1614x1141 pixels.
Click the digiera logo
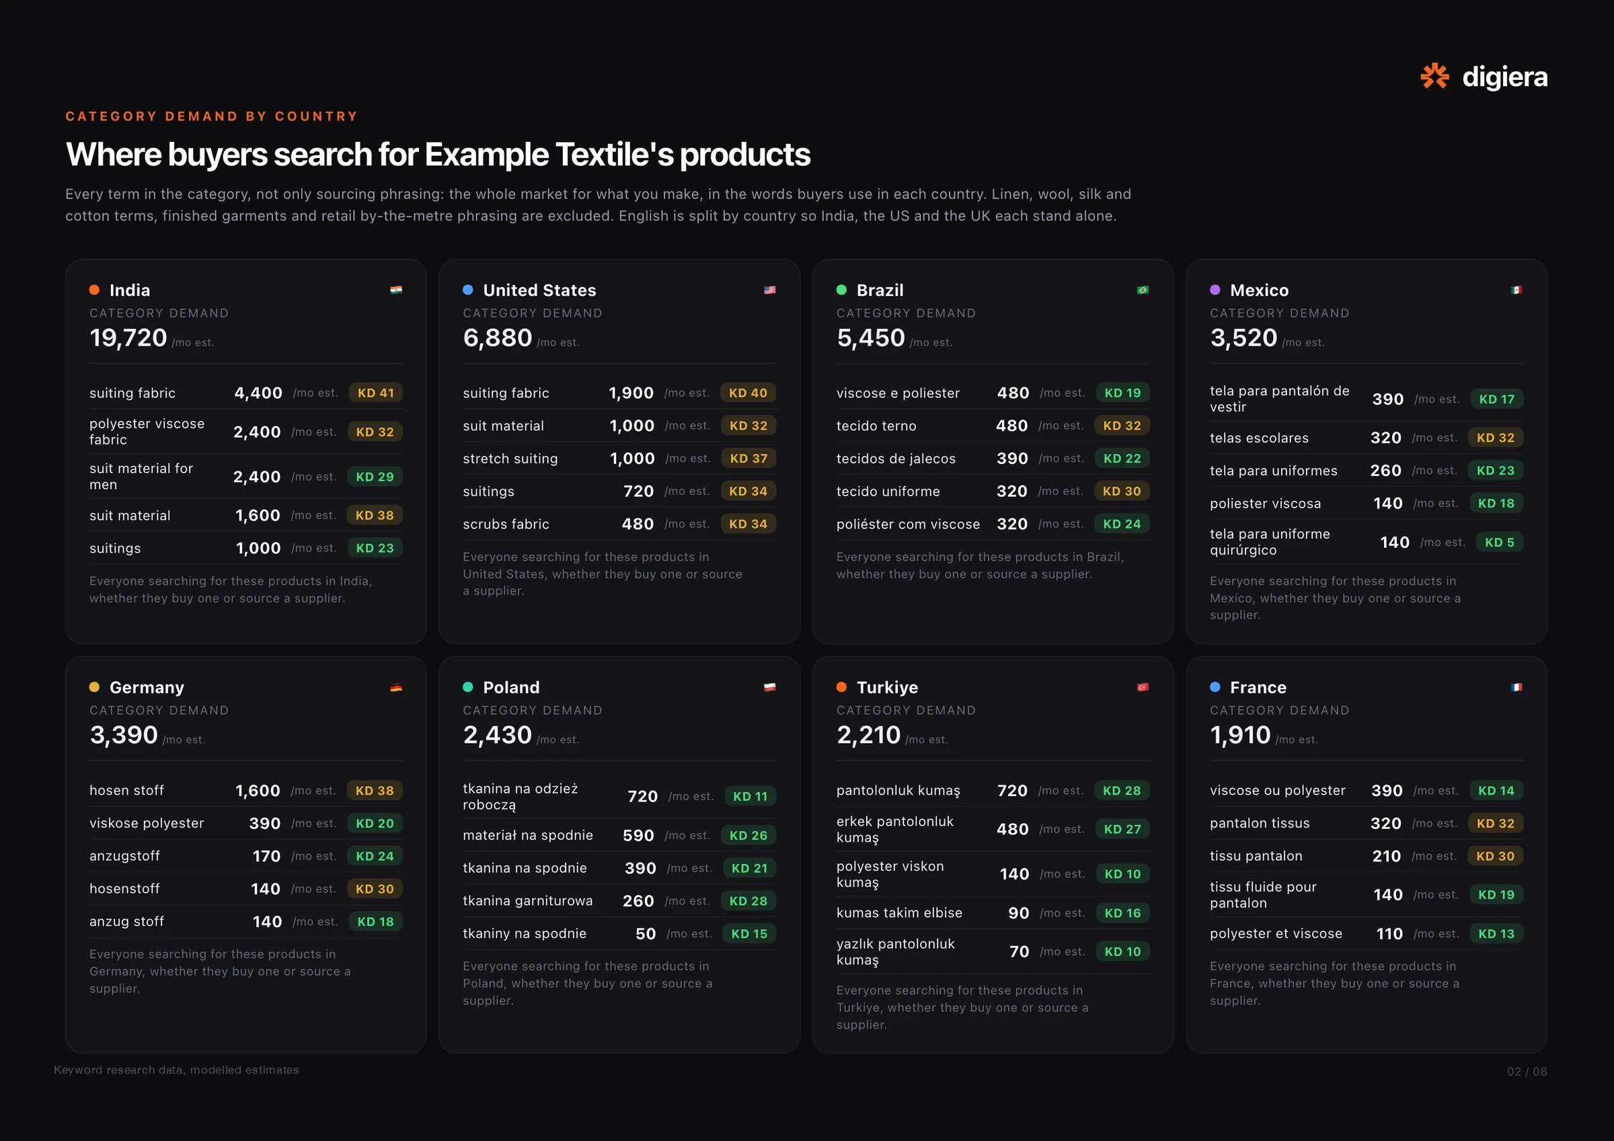[x=1484, y=77]
